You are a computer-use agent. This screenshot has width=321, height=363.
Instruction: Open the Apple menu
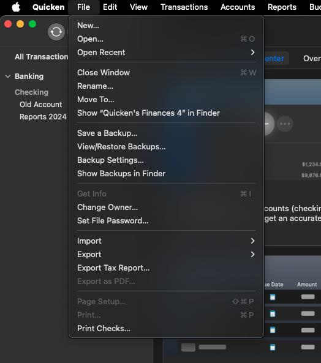tap(16, 7)
